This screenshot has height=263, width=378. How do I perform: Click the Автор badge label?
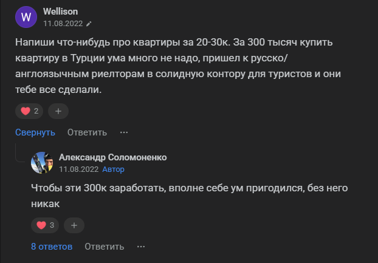coord(114,169)
